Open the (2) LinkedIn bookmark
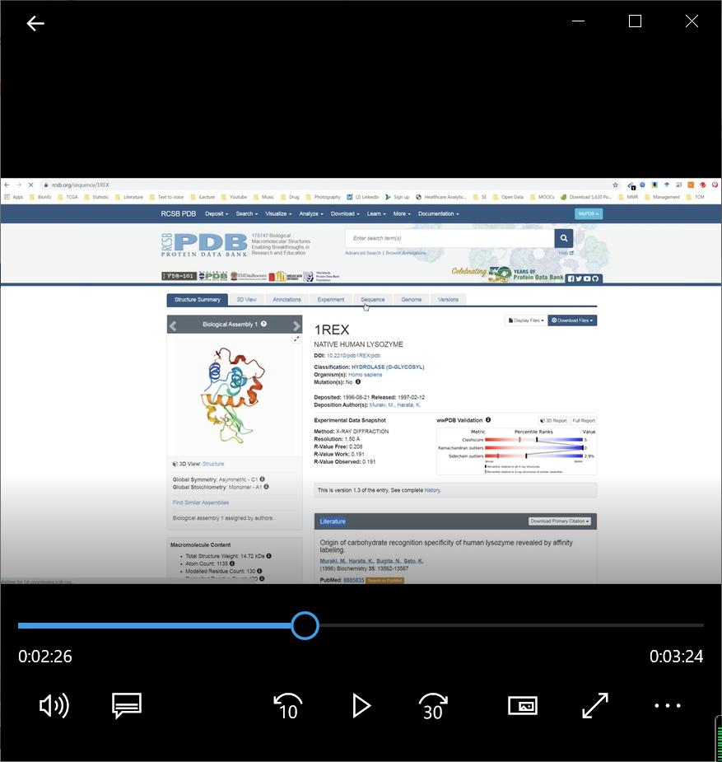 tap(363, 198)
